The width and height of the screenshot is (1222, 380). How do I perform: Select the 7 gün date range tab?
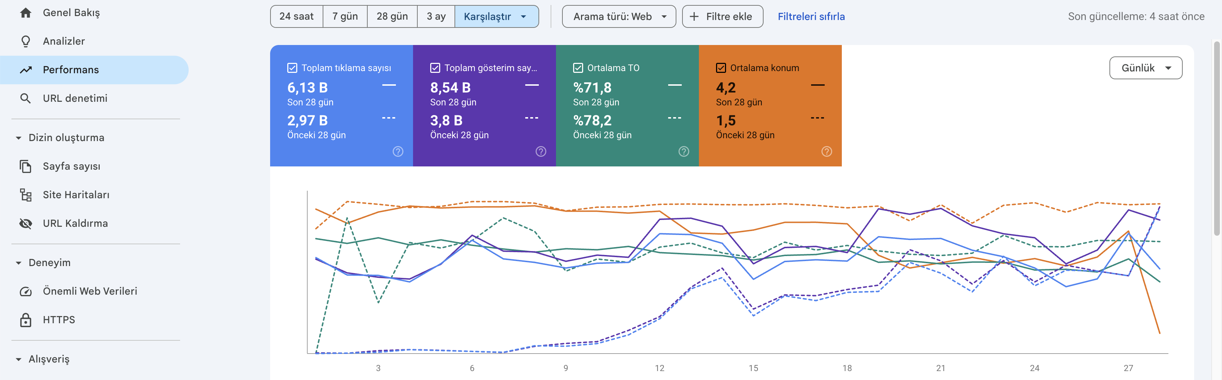click(x=345, y=16)
